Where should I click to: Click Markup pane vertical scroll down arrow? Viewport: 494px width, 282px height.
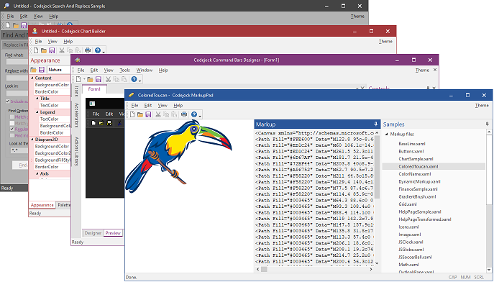[377, 263]
